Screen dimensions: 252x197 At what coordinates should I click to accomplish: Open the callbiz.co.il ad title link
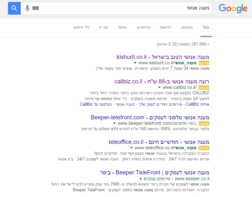click(x=162, y=81)
